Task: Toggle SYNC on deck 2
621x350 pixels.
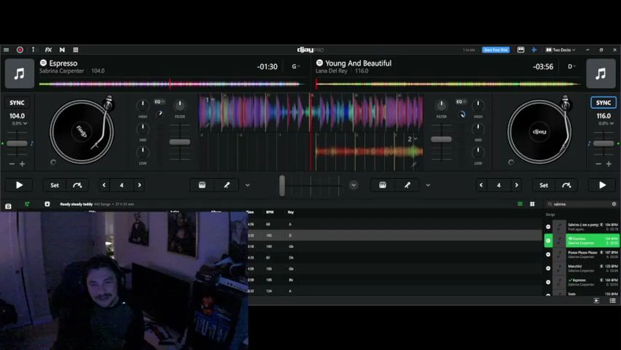Action: pos(604,103)
